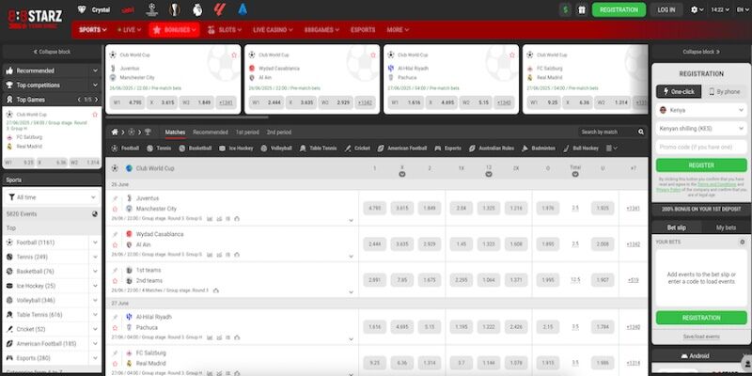The width and height of the screenshot is (752, 376).
Task: Click the LOG IN button
Action: [x=666, y=9]
